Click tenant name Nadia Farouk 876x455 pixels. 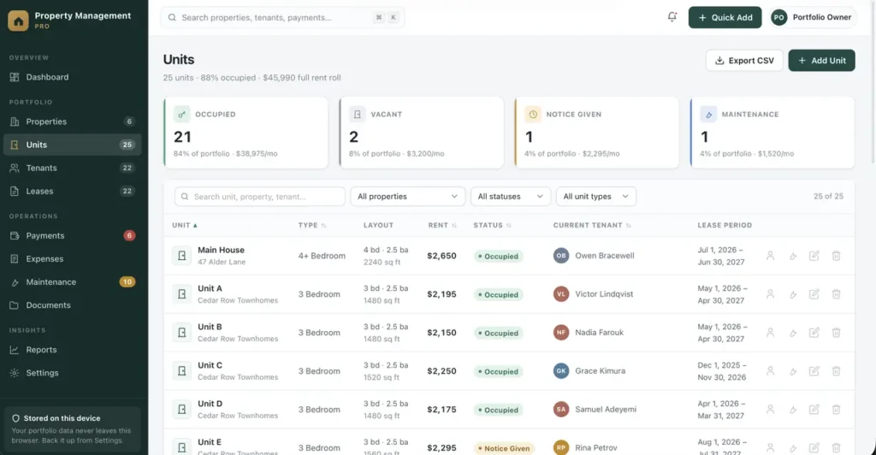point(599,333)
